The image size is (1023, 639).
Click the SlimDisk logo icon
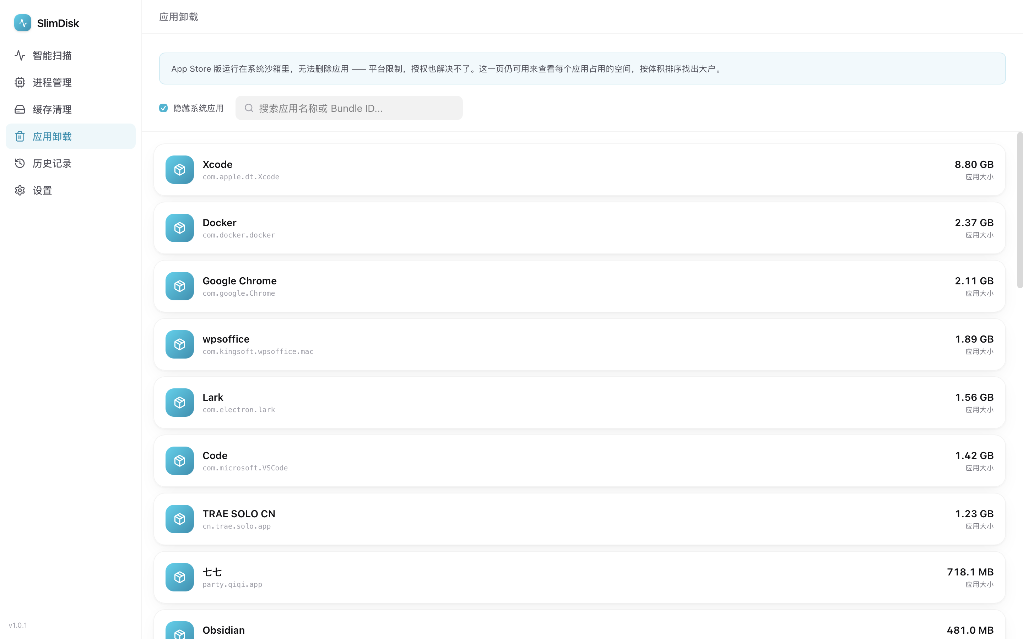[22, 23]
